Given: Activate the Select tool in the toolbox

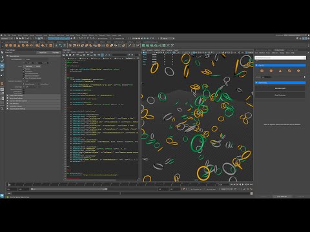Looking at the screenshot, I should 2,52.
